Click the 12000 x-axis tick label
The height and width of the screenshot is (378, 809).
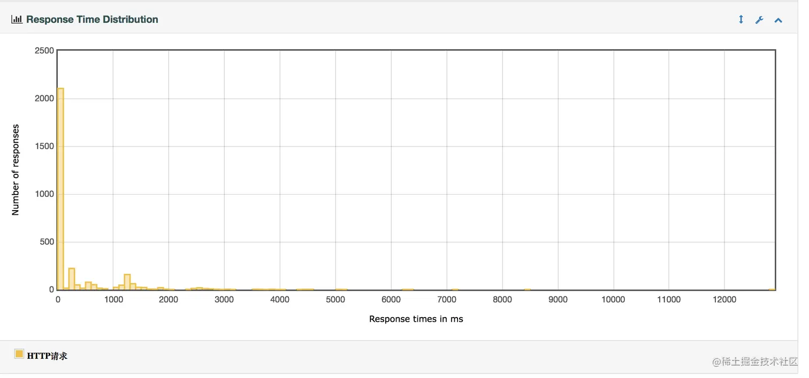tap(724, 300)
